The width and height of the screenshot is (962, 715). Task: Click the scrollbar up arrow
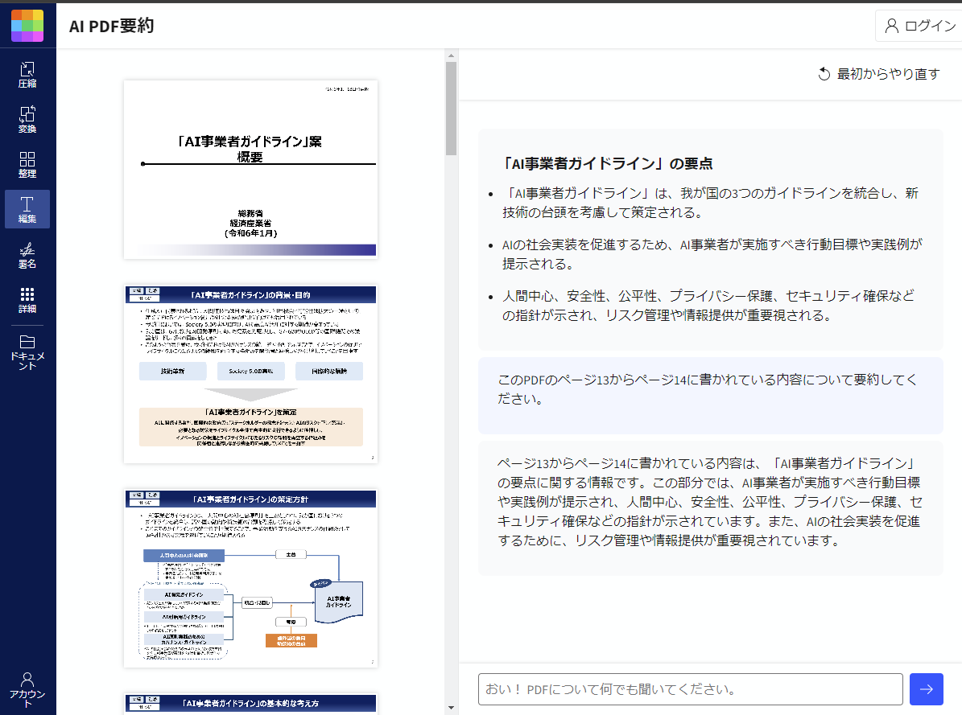(x=451, y=55)
